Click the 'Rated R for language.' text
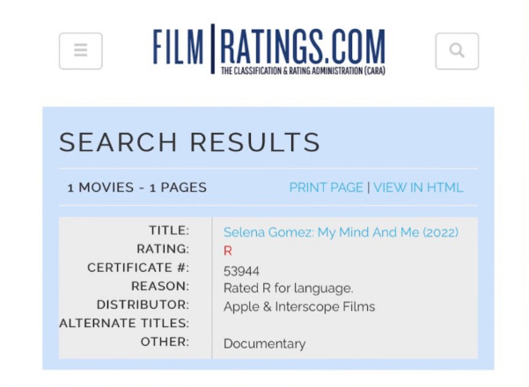Screen dimensions: 529x387 288,288
